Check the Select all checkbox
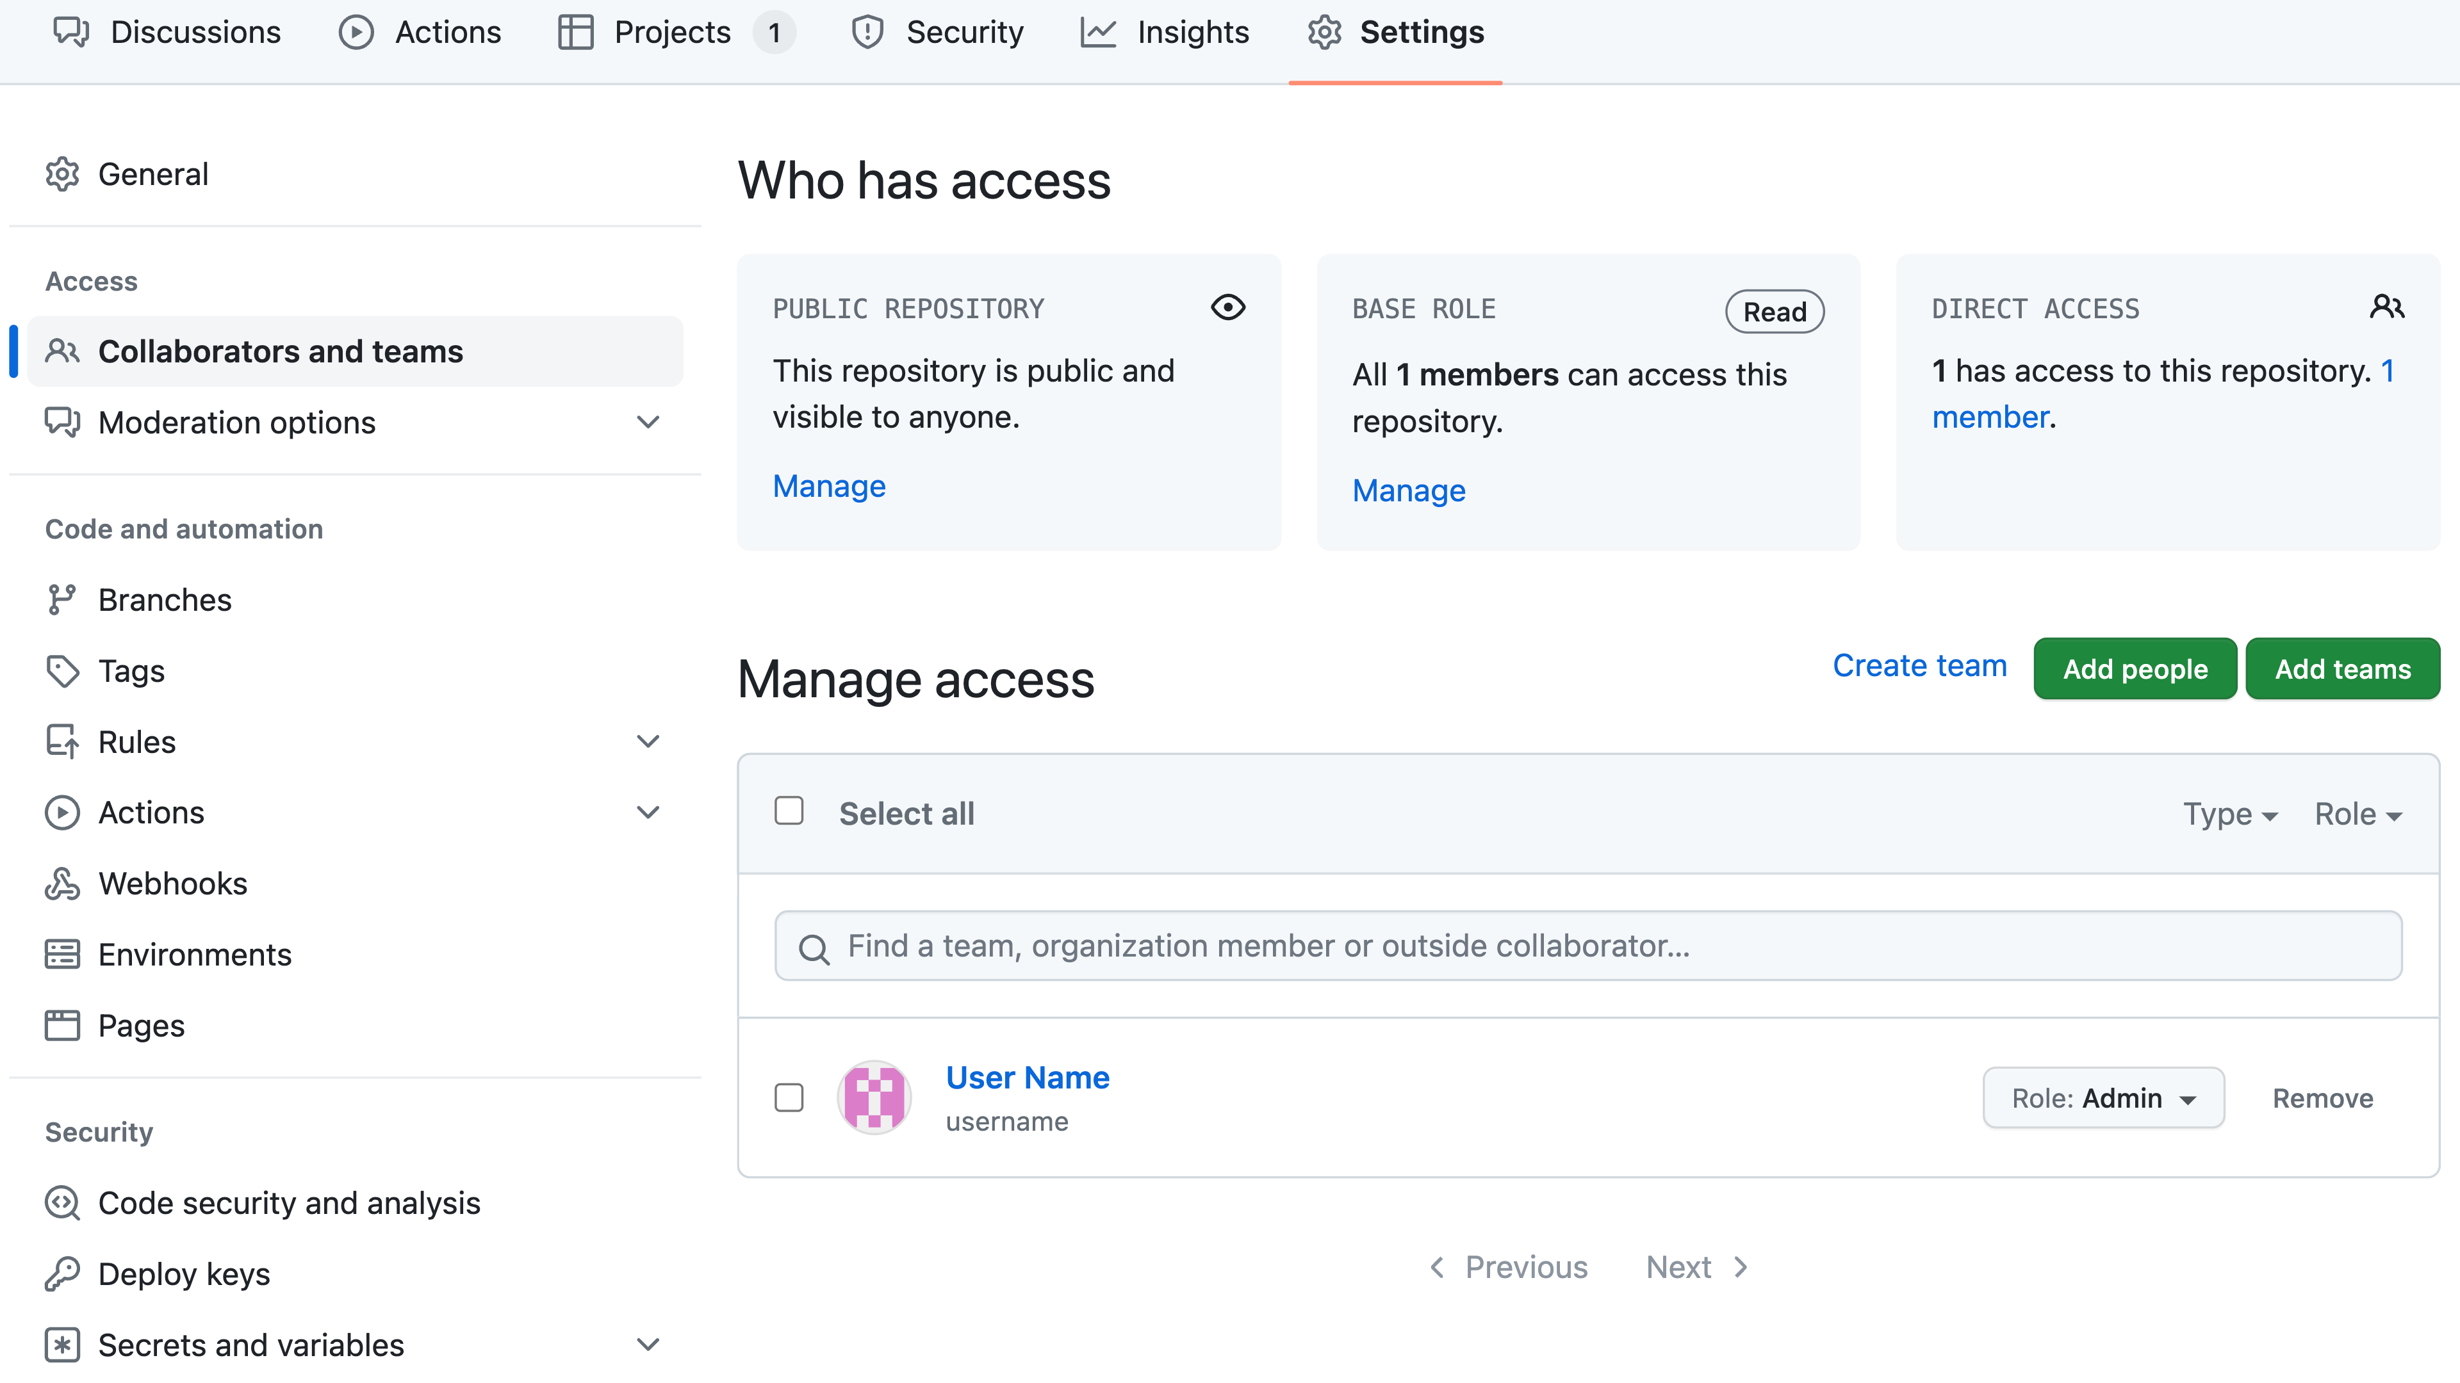Viewport: 2460px width, 1383px height. (x=789, y=811)
